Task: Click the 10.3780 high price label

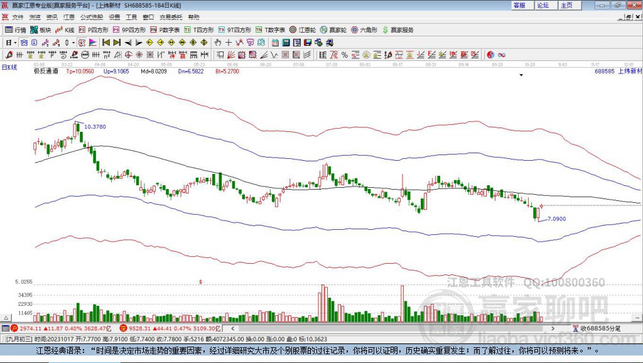Action: click(95, 127)
